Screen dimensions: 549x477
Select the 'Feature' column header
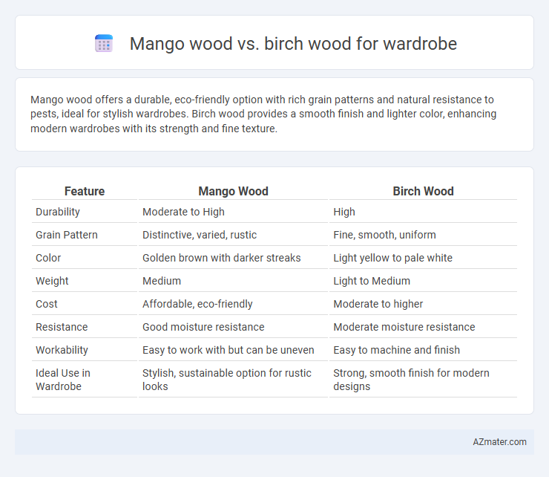pos(85,191)
